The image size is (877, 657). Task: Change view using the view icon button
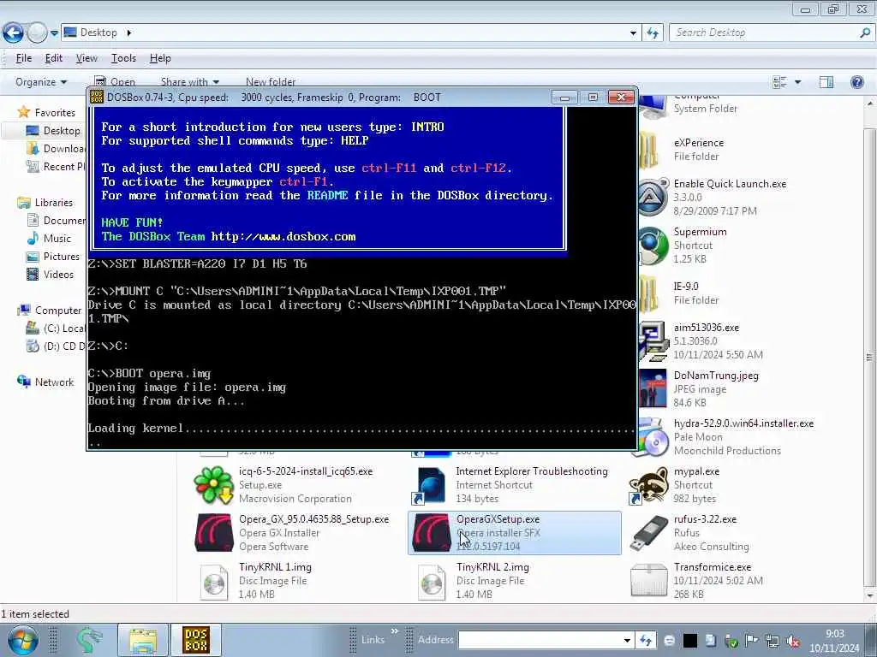click(x=779, y=82)
